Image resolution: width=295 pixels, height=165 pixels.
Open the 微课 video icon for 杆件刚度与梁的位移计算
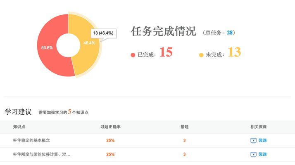(253, 154)
